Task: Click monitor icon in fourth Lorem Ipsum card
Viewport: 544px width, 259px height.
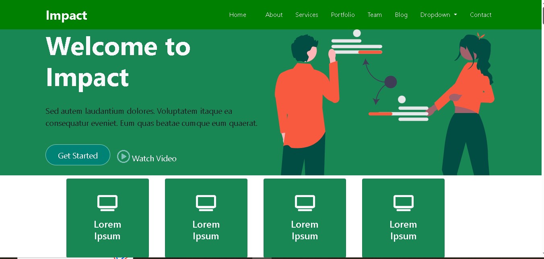Action: coord(403,203)
